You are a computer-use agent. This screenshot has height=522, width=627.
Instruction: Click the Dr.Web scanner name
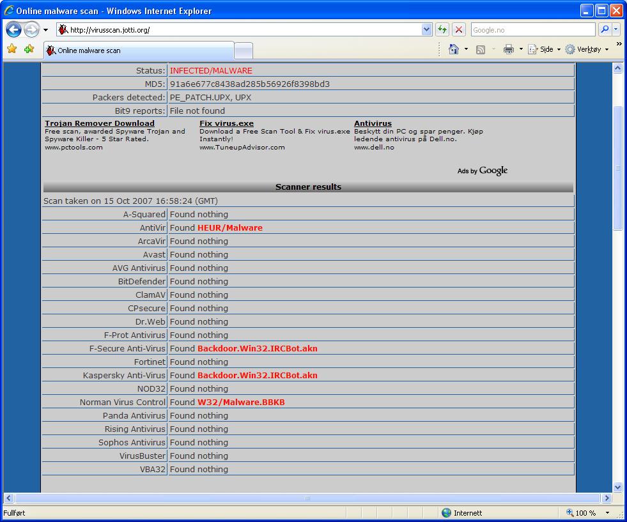[x=150, y=322]
